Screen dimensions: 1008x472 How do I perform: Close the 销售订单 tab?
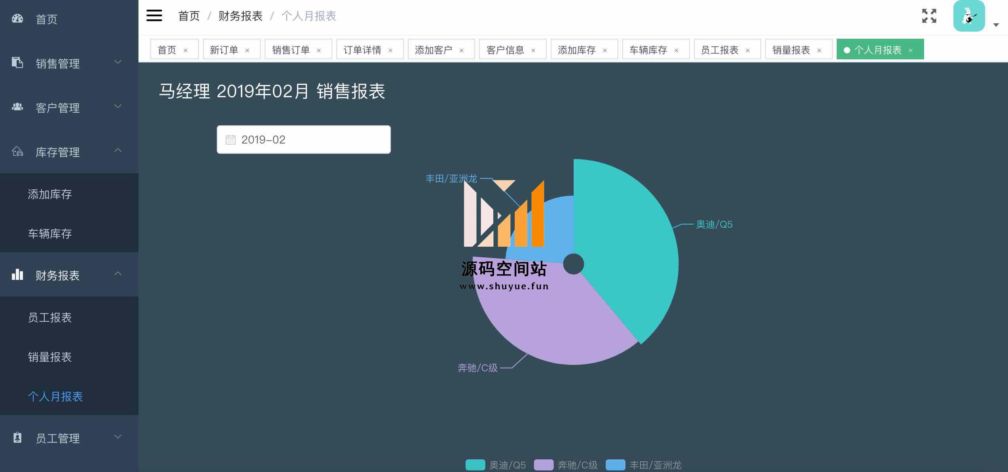click(x=319, y=51)
